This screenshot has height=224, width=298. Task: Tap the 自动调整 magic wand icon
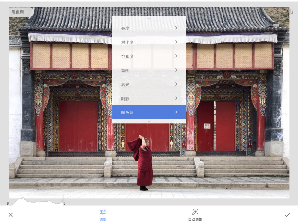(195, 212)
